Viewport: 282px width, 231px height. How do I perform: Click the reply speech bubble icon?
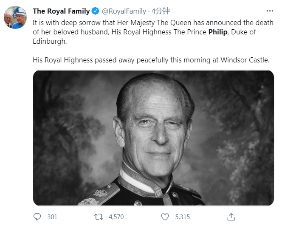[37, 217]
